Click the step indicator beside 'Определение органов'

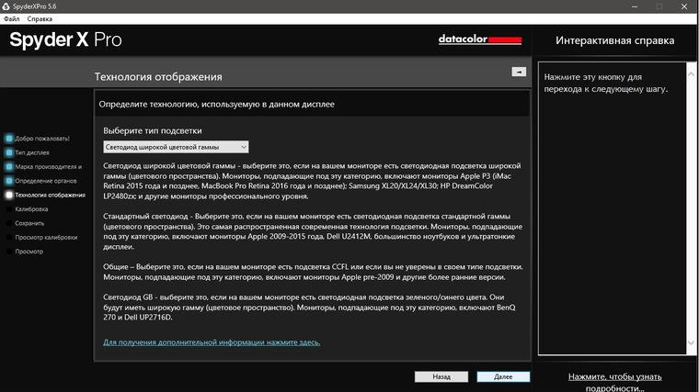[9, 181]
